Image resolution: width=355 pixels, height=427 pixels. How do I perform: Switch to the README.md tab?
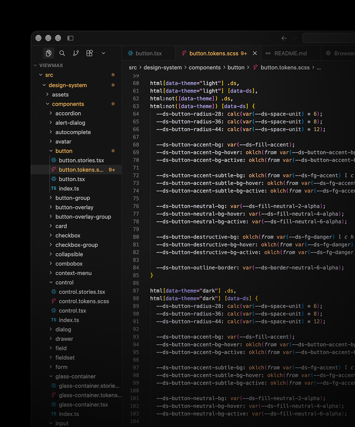click(x=291, y=53)
